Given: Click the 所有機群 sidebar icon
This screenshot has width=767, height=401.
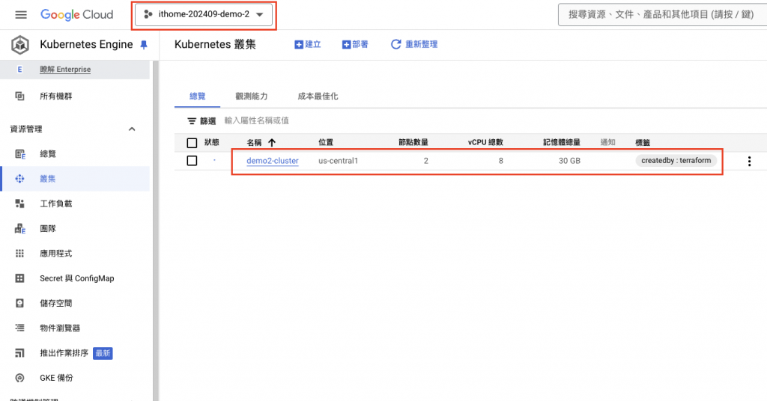Looking at the screenshot, I should click(x=19, y=97).
